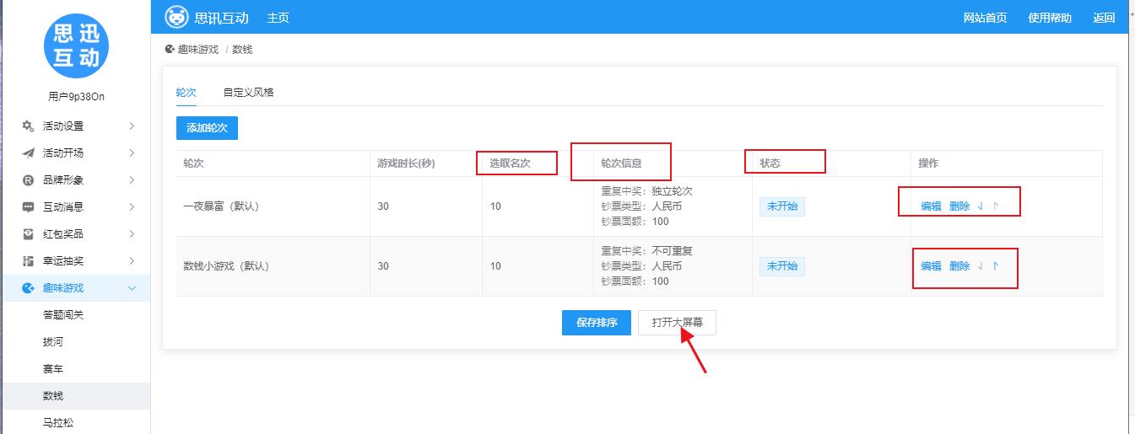Click the 添加轮次 button
1135x434 pixels.
(x=207, y=128)
